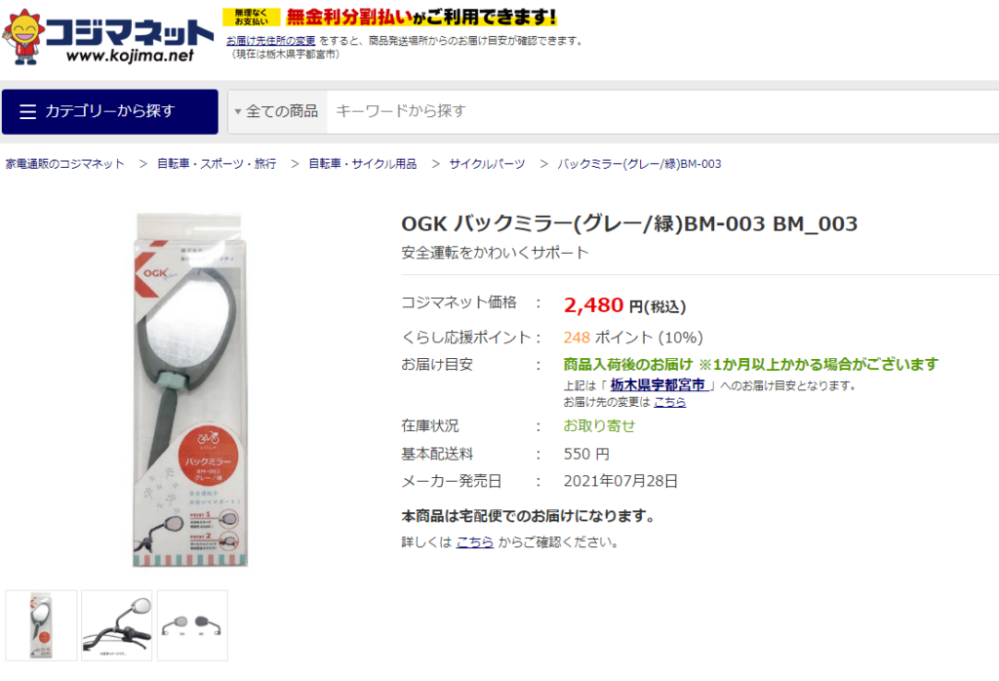Screen dimensions: 999x681
Task: Select the first packaged mirror thumbnail
Action: [41, 625]
